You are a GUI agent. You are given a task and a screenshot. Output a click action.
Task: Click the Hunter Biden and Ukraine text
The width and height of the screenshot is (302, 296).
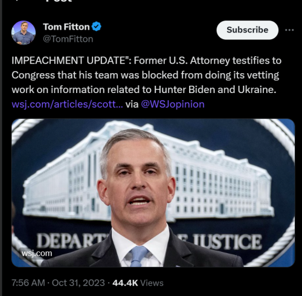tap(215, 89)
